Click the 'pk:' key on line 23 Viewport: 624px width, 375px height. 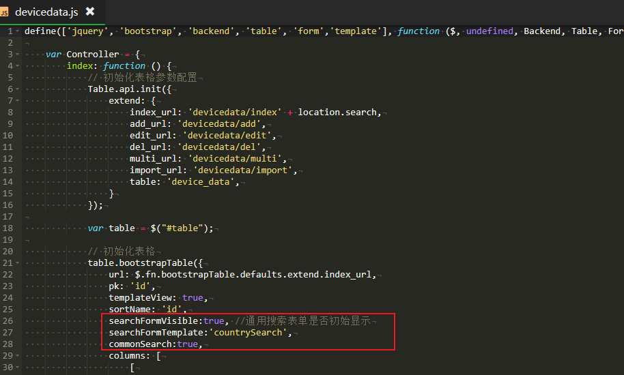click(x=116, y=286)
